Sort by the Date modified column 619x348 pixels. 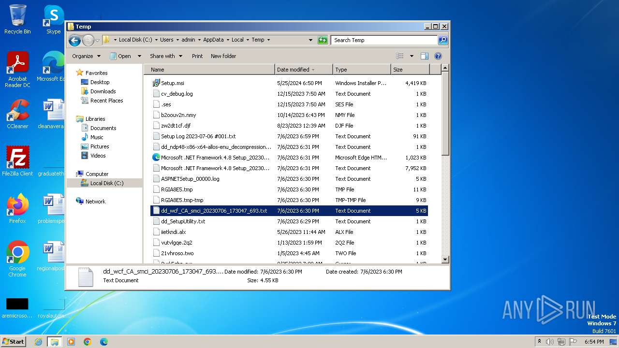click(x=293, y=70)
